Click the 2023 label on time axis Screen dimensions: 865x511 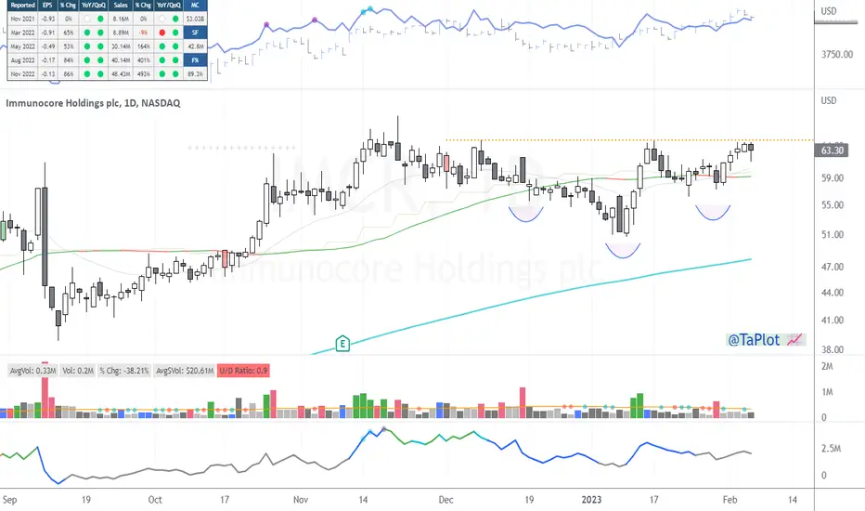click(591, 500)
